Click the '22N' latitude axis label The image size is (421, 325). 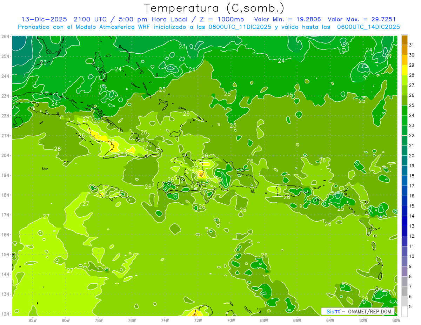pos(5,116)
